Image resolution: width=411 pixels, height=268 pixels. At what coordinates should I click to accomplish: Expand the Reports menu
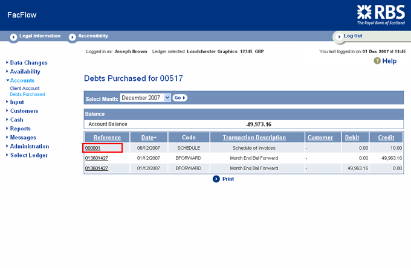(20, 129)
